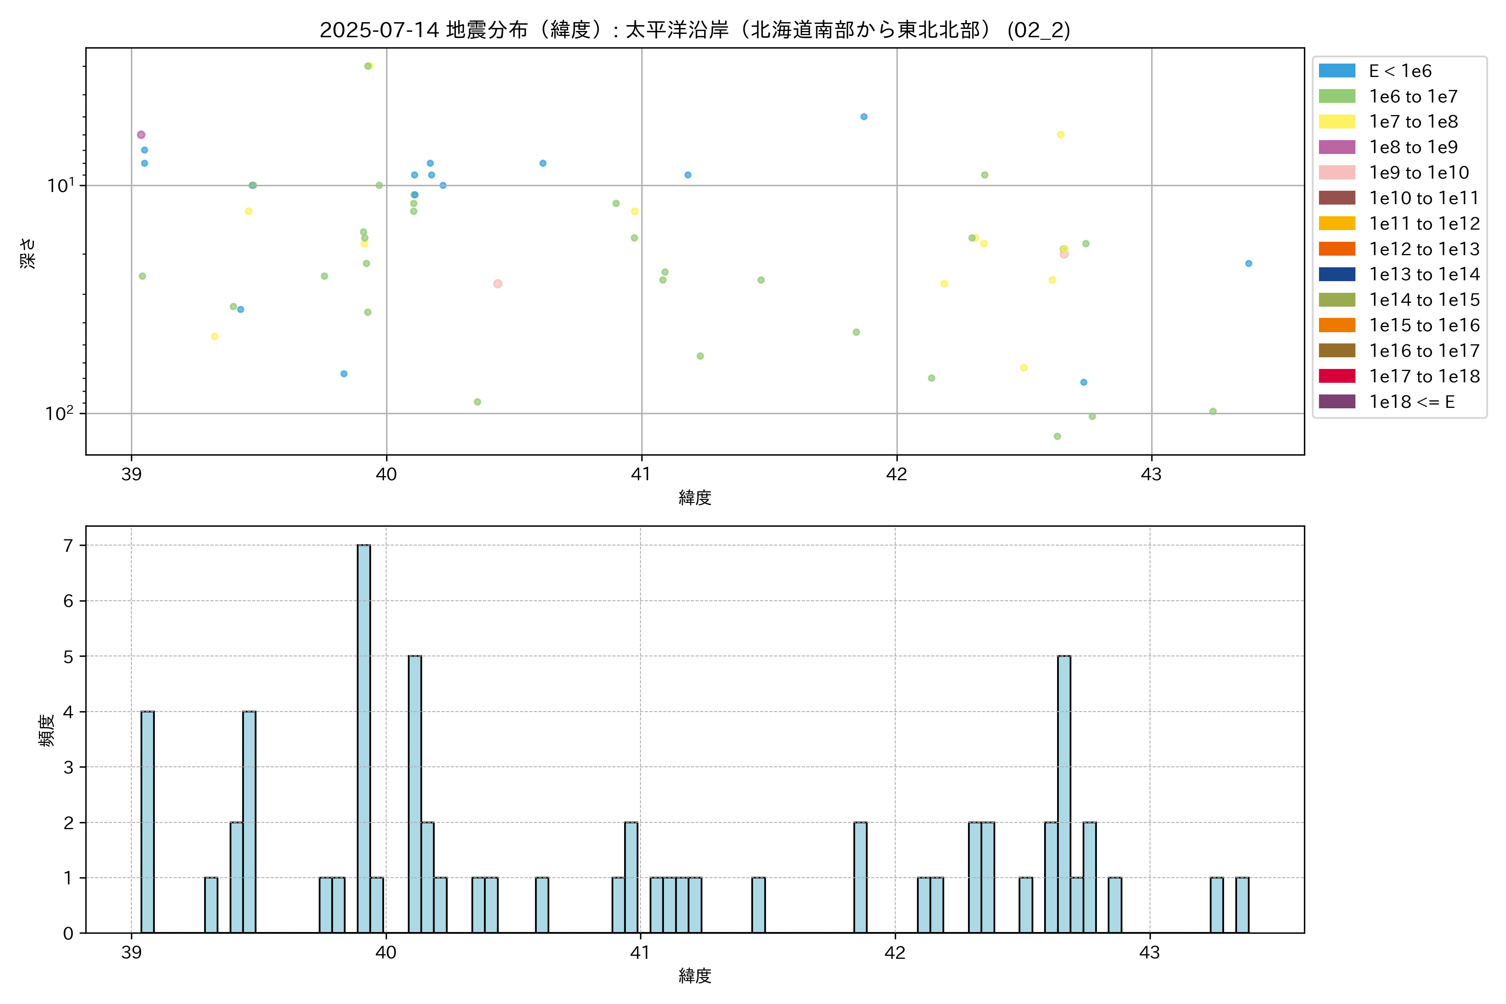The image size is (1506, 1004).
Task: Click the blue E < 1e6 legend swatch
Action: 1337,71
